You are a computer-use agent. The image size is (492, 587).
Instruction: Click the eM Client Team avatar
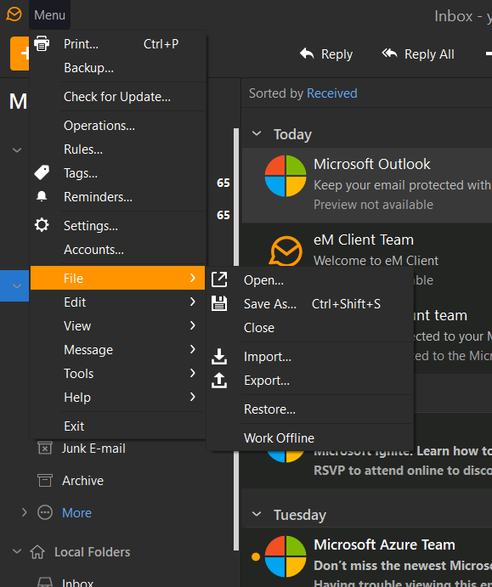pyautogui.click(x=286, y=251)
